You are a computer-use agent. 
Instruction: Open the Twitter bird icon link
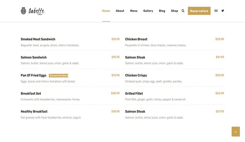point(223,11)
